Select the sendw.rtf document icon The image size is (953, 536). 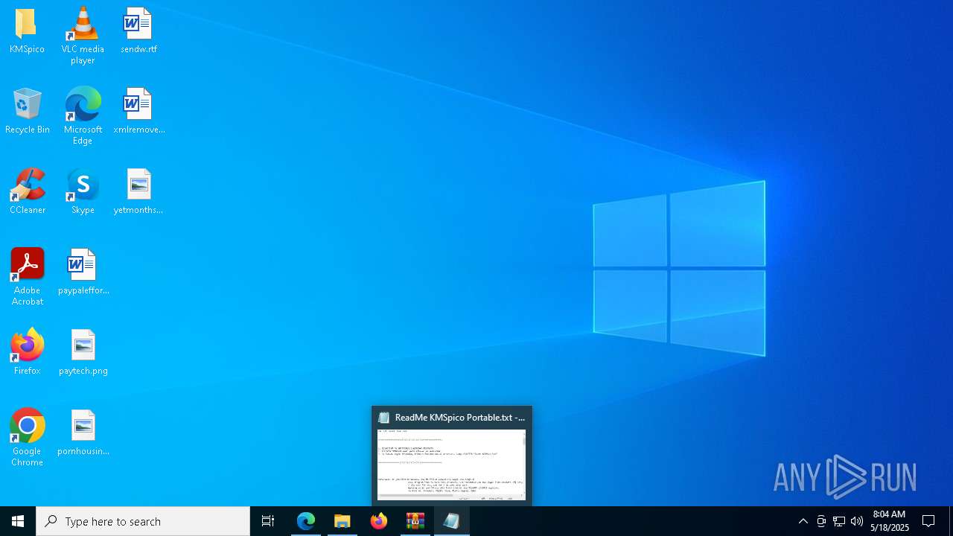coord(138,31)
